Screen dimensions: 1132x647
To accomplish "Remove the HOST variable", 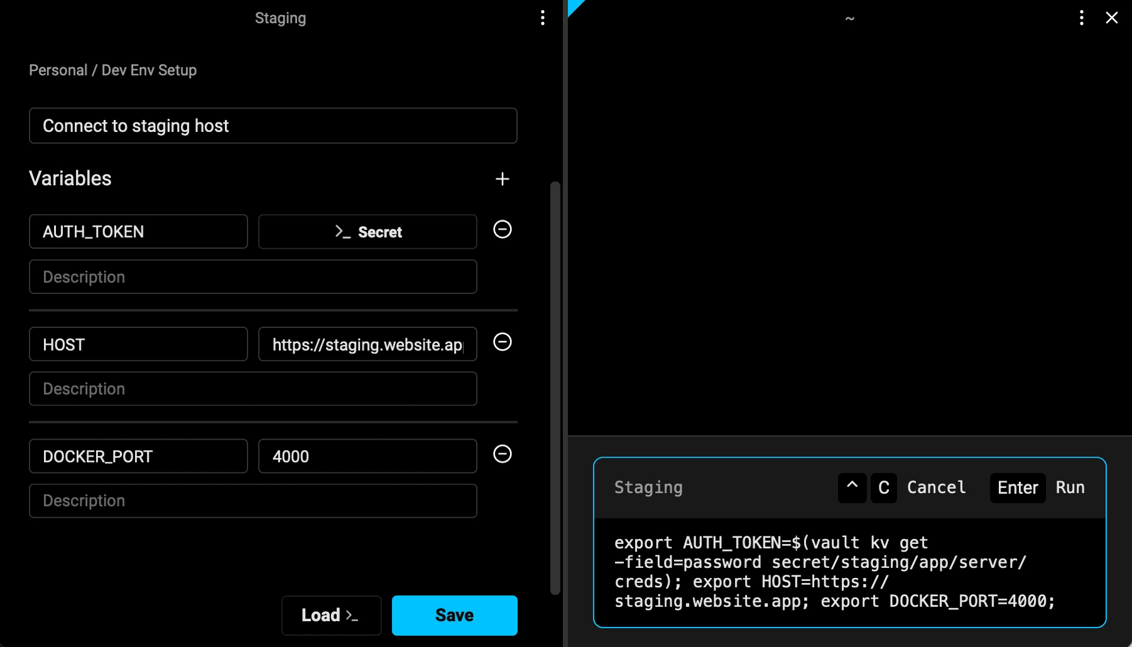I will click(x=502, y=342).
